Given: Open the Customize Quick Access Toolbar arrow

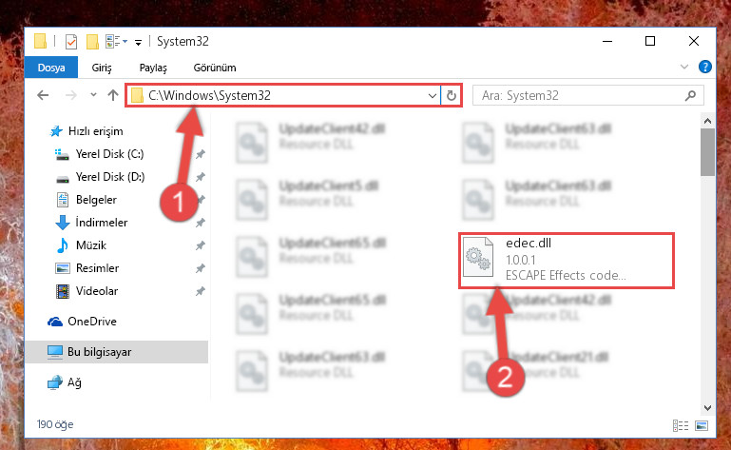Looking at the screenshot, I should pyautogui.click(x=138, y=43).
